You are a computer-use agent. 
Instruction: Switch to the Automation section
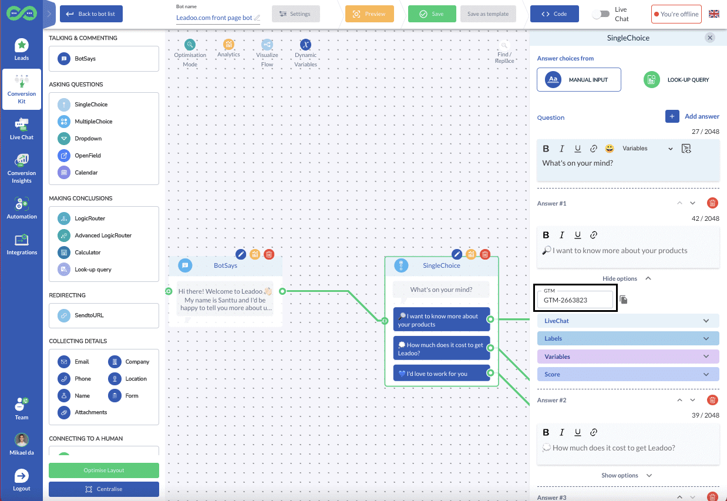(22, 209)
